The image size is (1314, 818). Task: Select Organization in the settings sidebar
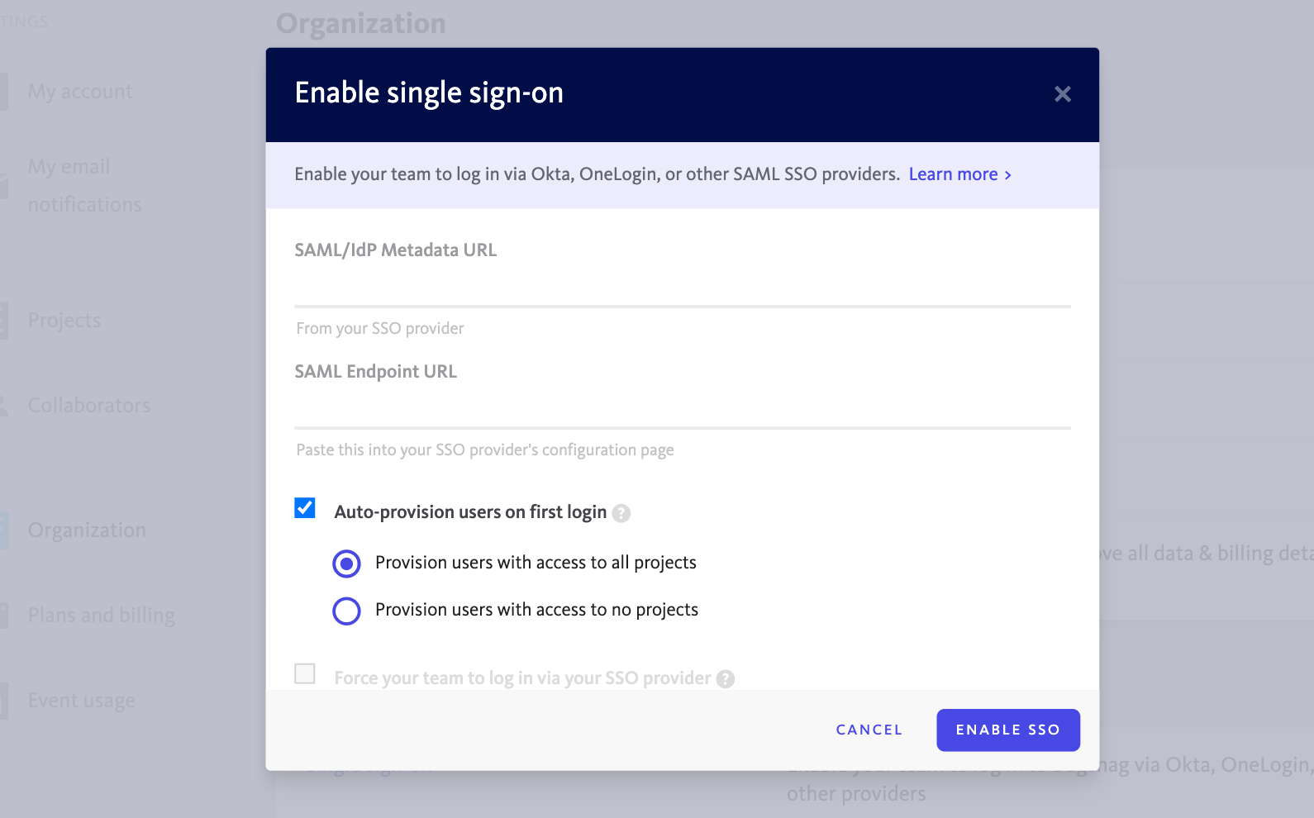pyautogui.click(x=87, y=530)
